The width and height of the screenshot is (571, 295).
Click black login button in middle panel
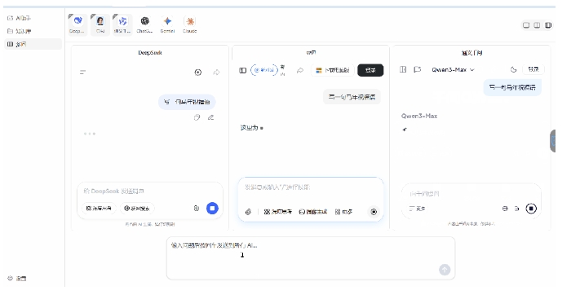[370, 70]
